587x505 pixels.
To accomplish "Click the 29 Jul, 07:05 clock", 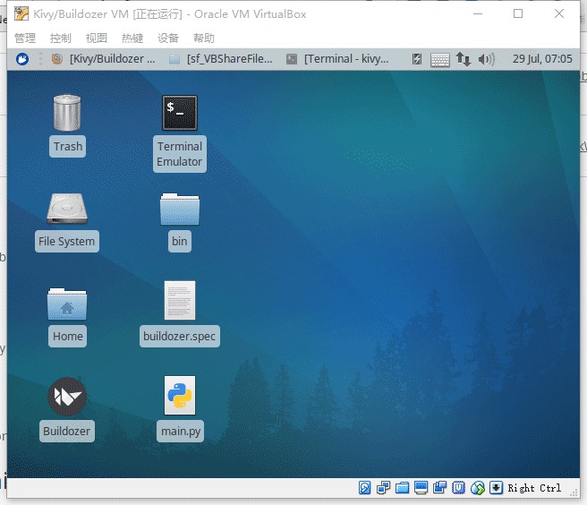I will tap(542, 59).
